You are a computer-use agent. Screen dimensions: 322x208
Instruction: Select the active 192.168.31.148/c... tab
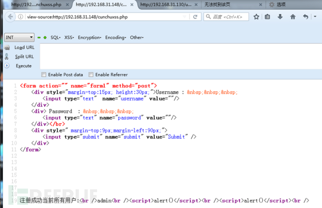tap(101, 5)
